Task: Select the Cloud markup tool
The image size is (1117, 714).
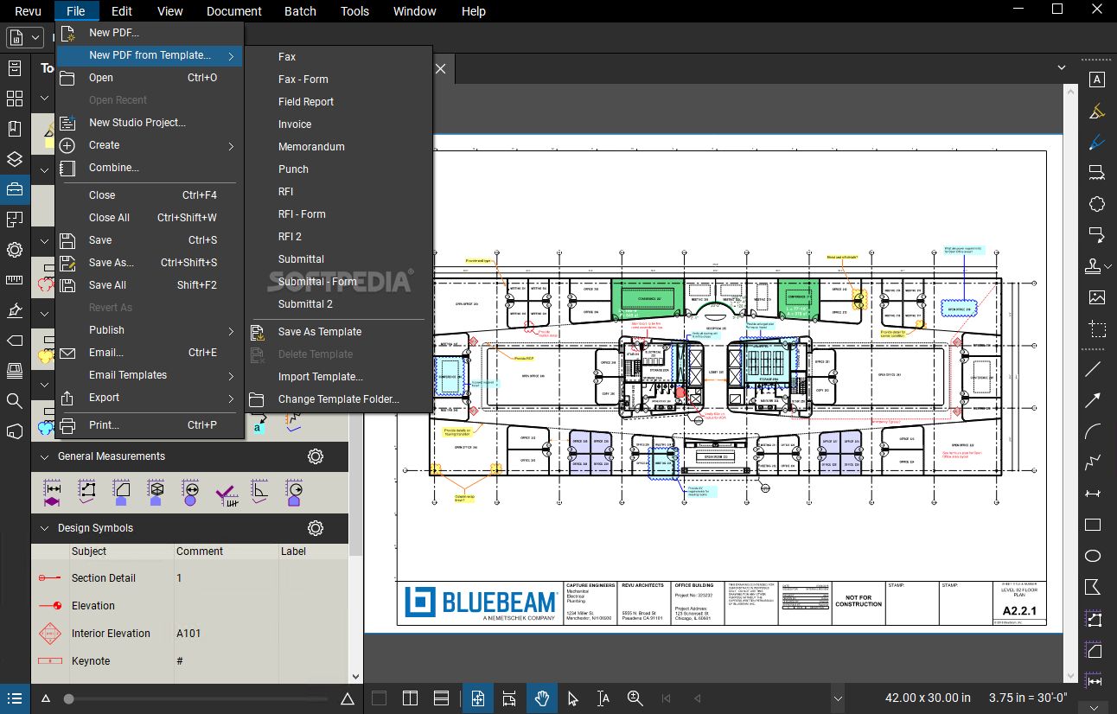Action: [1096, 204]
